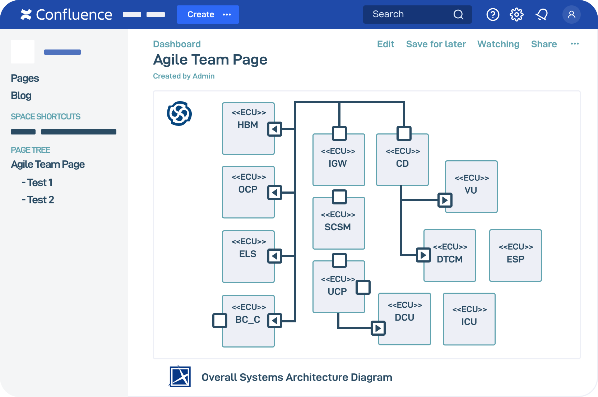Image resolution: width=598 pixels, height=397 pixels.
Task: Open the ellipsis next to Create
Action: 227,14
